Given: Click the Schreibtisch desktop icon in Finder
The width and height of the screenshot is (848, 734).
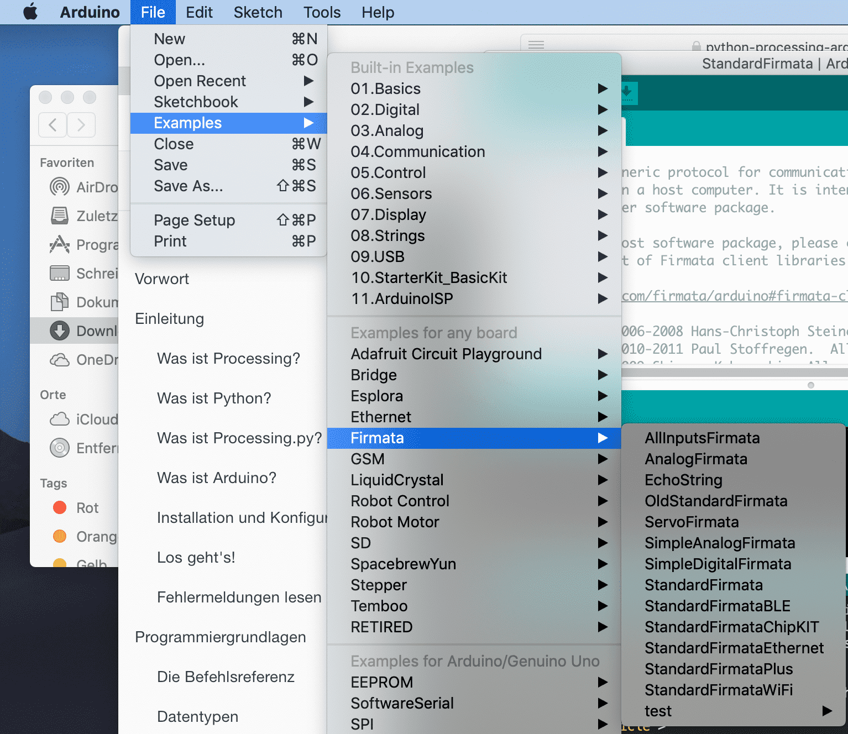Looking at the screenshot, I should (60, 273).
